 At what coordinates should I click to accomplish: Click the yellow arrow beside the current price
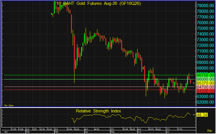(194, 83)
